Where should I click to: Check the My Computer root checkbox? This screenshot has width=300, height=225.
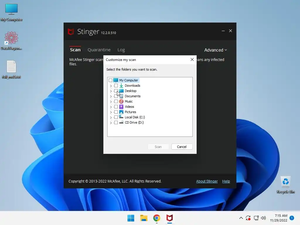(x=110, y=80)
